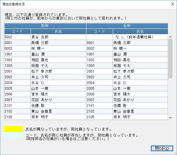Image resolution: width=177 pixels, height=155 pixels.
Task: Click the vertical scrollbar thumb
Action: pyautogui.click(x=170, y=58)
